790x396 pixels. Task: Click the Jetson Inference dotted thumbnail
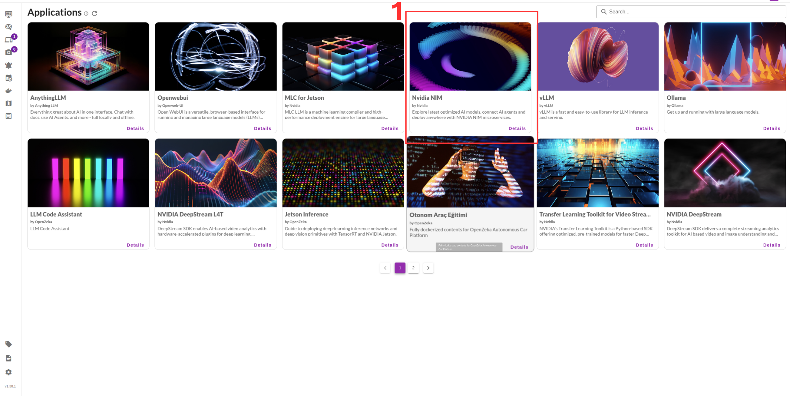tap(343, 173)
